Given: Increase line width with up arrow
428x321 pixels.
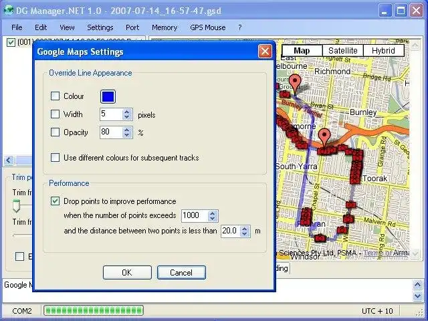Looking at the screenshot, I should tap(127, 112).
